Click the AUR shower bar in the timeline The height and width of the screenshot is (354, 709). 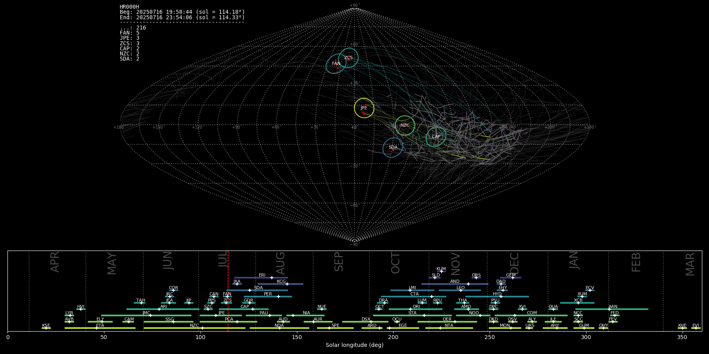tap(318, 322)
